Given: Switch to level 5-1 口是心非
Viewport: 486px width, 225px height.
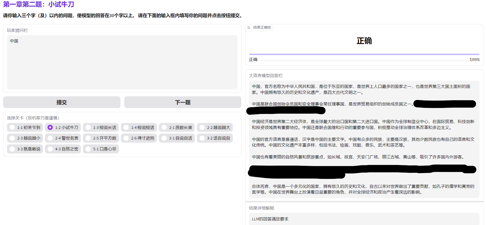Looking at the screenshot, I should coord(101,149).
